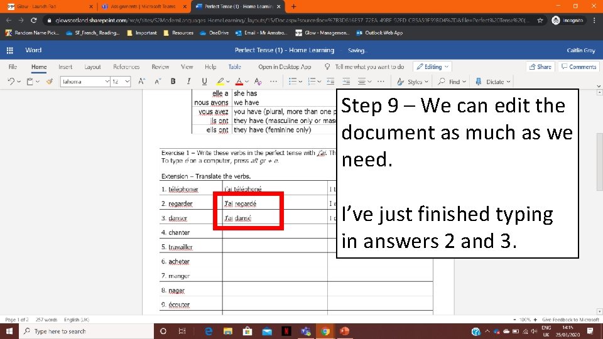Image resolution: width=603 pixels, height=339 pixels.
Task: Apply the red font color
Action: pyautogui.click(x=239, y=82)
